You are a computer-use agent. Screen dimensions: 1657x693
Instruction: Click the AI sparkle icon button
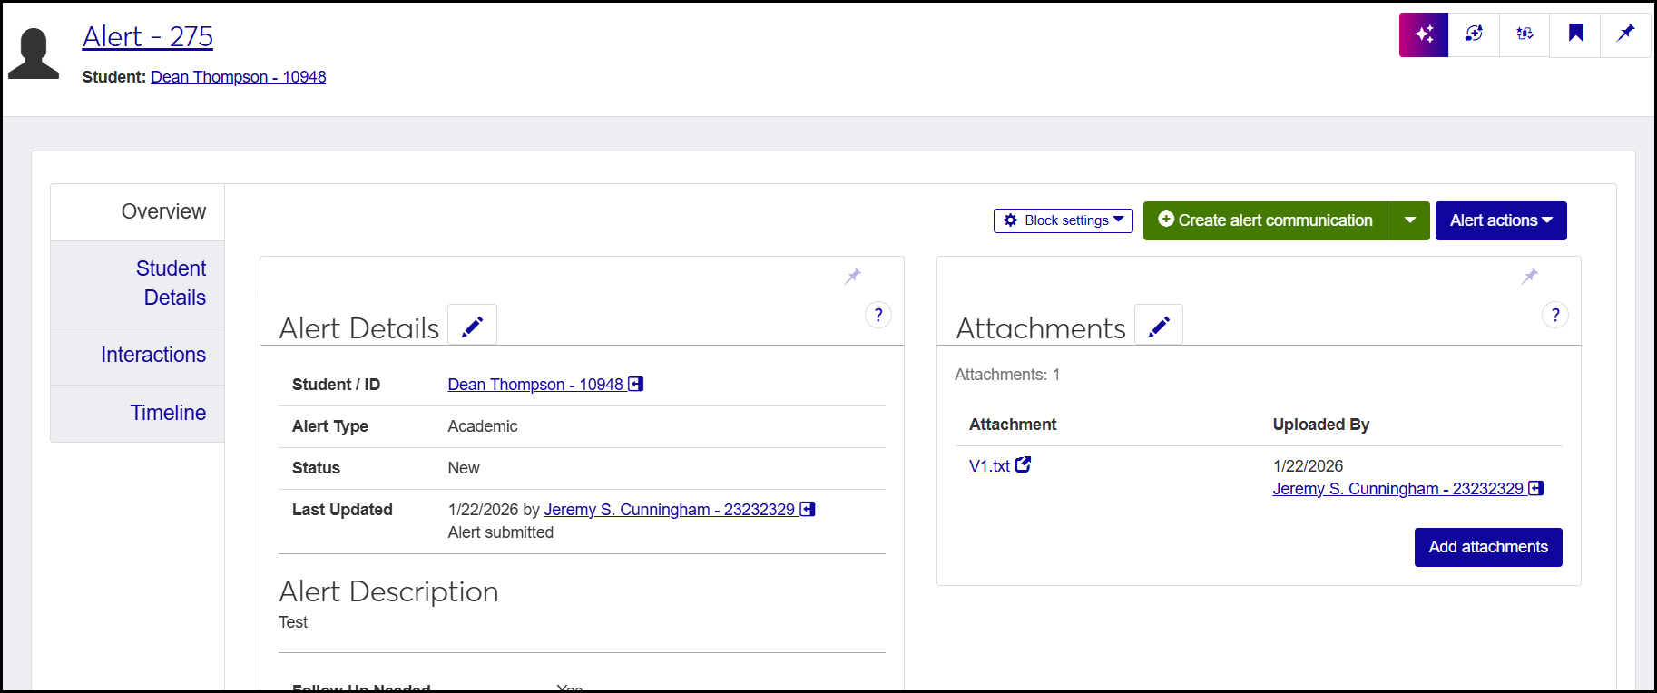point(1424,34)
